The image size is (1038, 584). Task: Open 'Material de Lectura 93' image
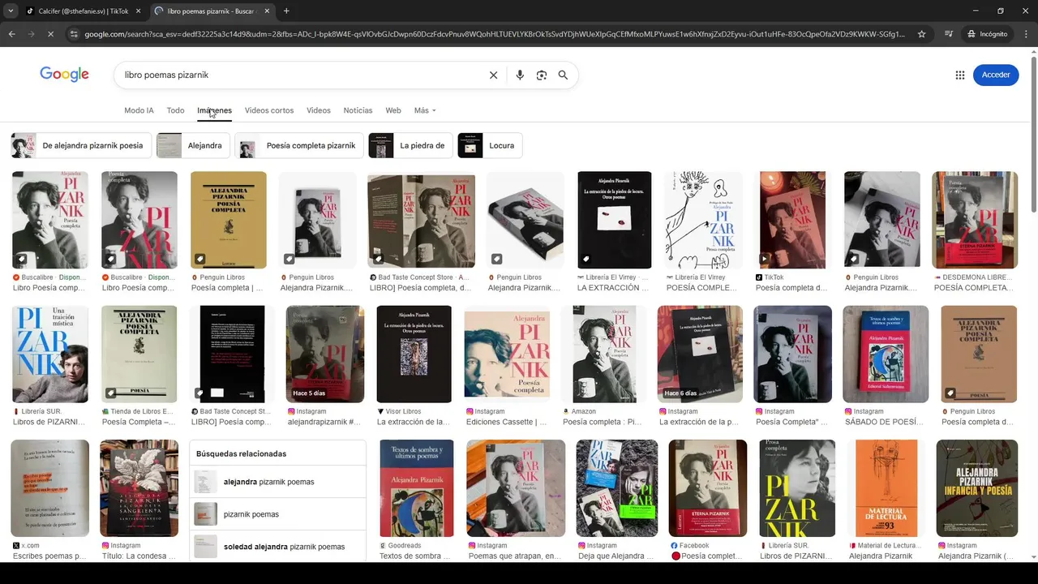click(x=886, y=488)
